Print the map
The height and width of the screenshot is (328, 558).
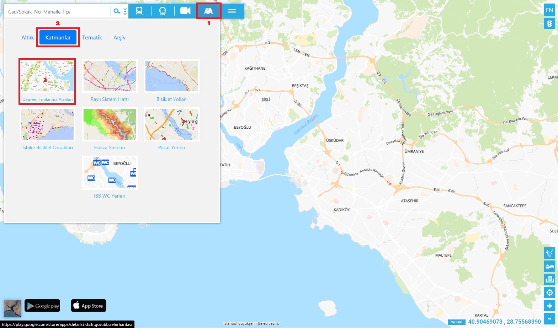pyautogui.click(x=549, y=279)
